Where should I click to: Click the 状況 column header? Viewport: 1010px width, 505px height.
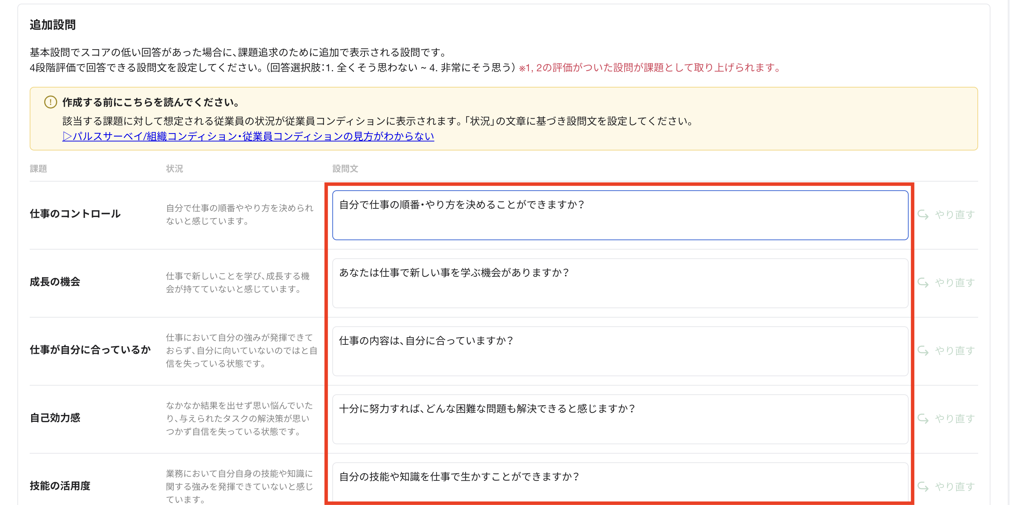coord(174,169)
